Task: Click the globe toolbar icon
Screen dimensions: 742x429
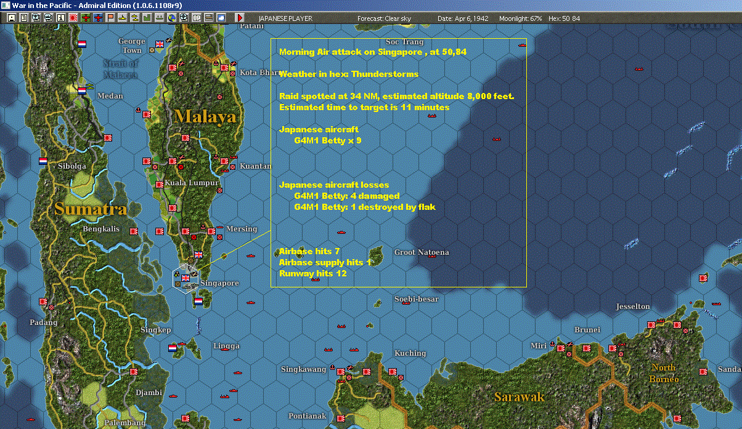Action: pos(171,18)
